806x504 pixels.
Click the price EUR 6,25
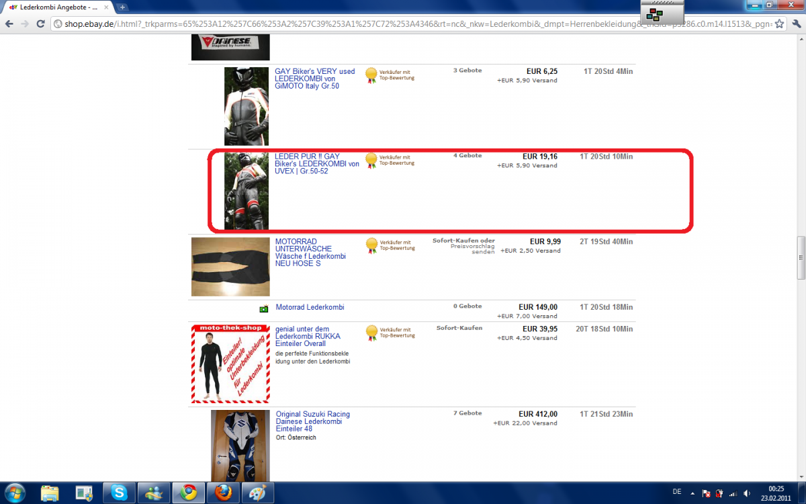click(541, 71)
